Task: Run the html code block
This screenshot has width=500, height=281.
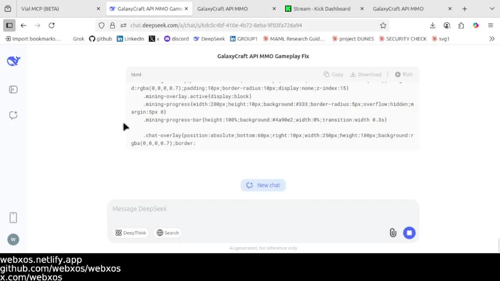Action: [404, 74]
